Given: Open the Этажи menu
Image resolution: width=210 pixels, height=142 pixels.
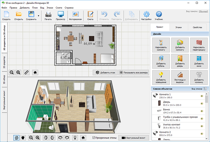Looking at the screenshot, I should pyautogui.click(x=50, y=8).
